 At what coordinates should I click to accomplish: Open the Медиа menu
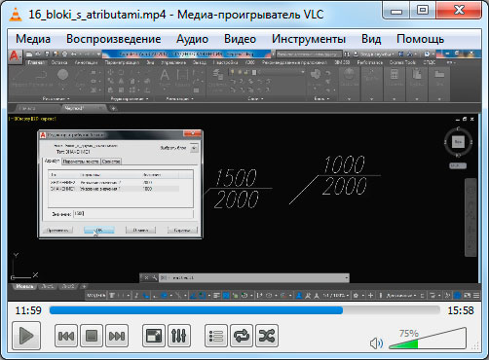(x=33, y=39)
